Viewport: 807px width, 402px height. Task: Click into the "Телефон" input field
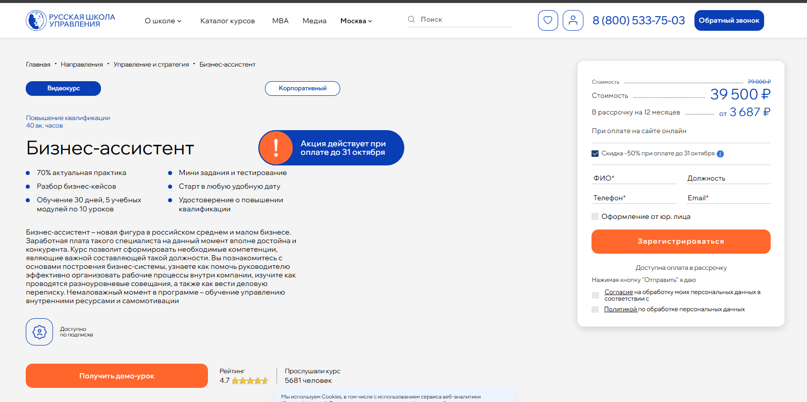[634, 198]
